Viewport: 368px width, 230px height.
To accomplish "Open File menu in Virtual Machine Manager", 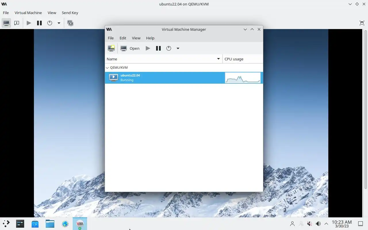I will pyautogui.click(x=111, y=38).
